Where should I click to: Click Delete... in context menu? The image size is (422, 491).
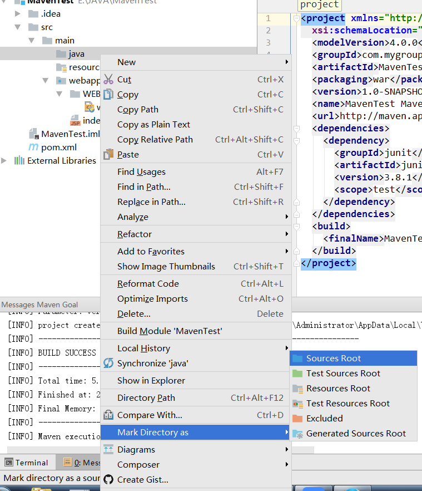(x=196, y=313)
